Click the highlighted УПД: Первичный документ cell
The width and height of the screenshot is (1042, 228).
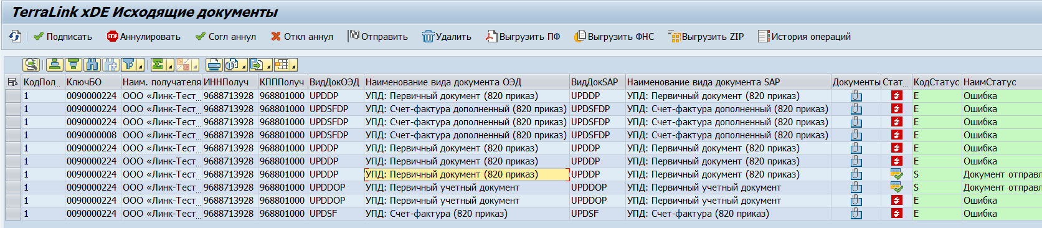click(x=467, y=174)
